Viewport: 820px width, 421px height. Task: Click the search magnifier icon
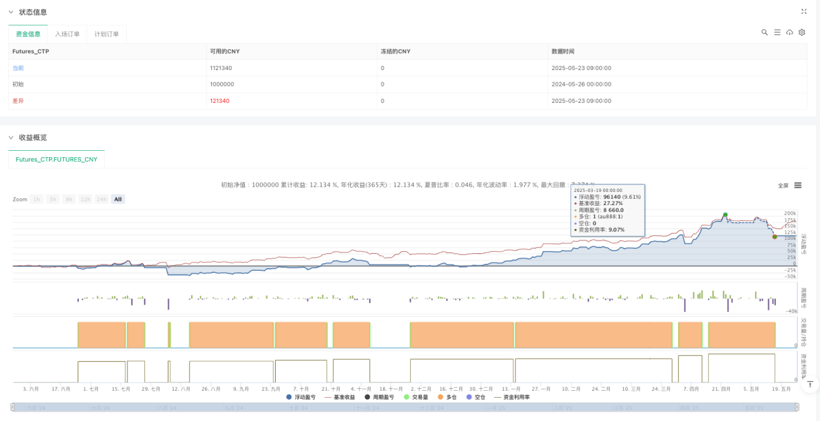coord(764,32)
